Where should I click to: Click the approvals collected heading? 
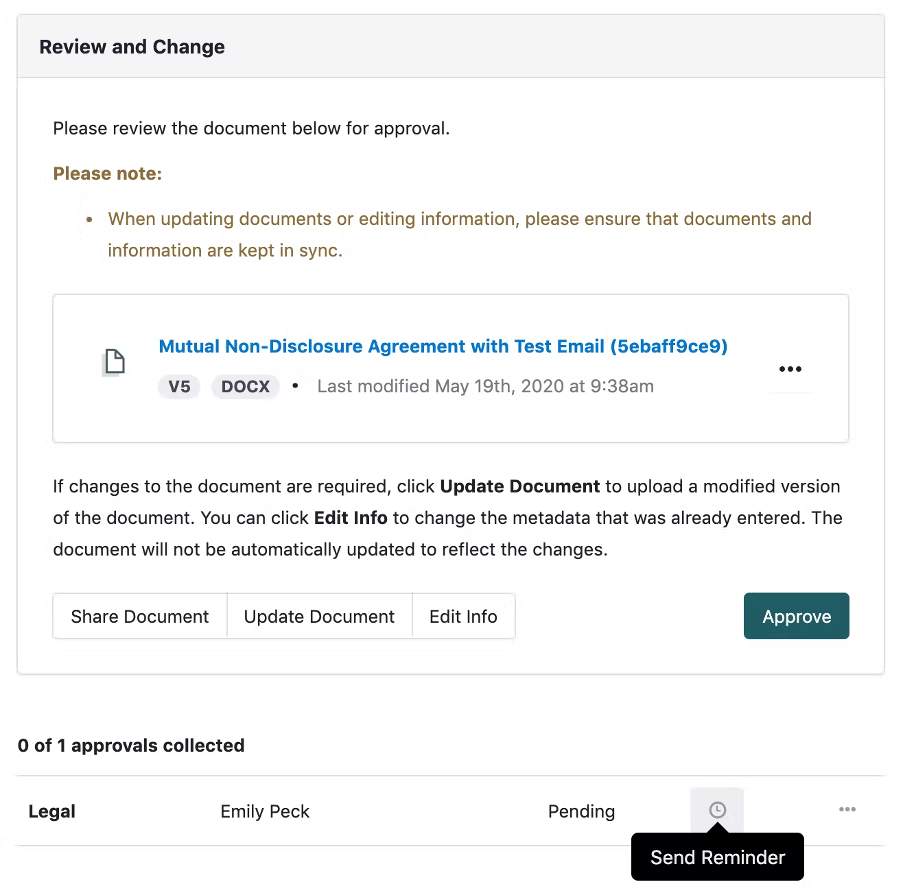tap(131, 746)
